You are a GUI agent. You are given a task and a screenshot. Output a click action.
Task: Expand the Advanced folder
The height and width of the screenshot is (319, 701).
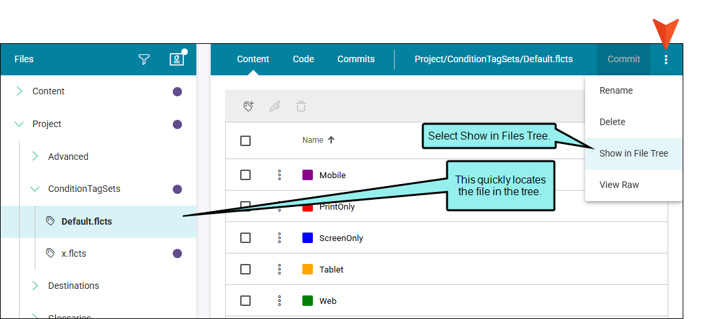tap(35, 157)
